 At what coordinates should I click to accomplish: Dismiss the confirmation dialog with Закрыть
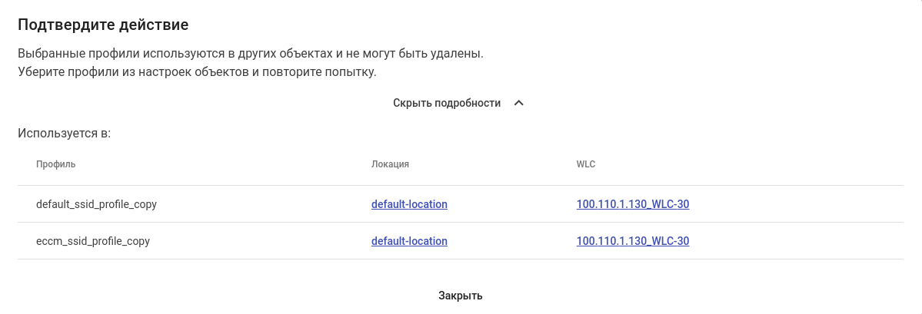pyautogui.click(x=460, y=296)
